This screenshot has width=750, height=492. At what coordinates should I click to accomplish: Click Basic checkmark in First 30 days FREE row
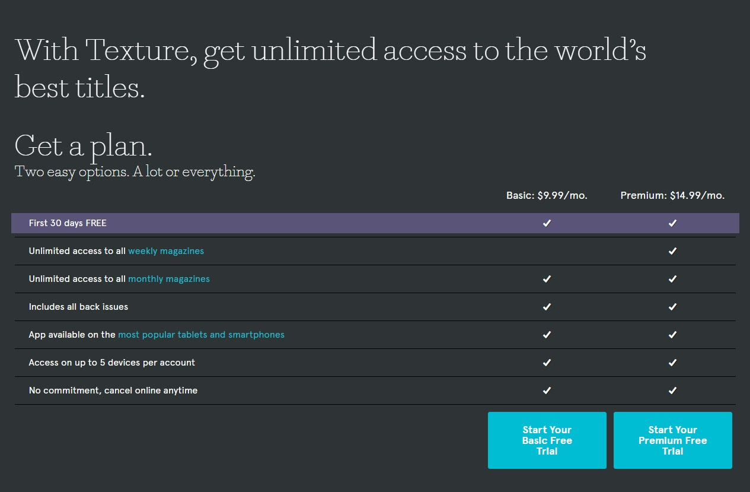tap(547, 223)
